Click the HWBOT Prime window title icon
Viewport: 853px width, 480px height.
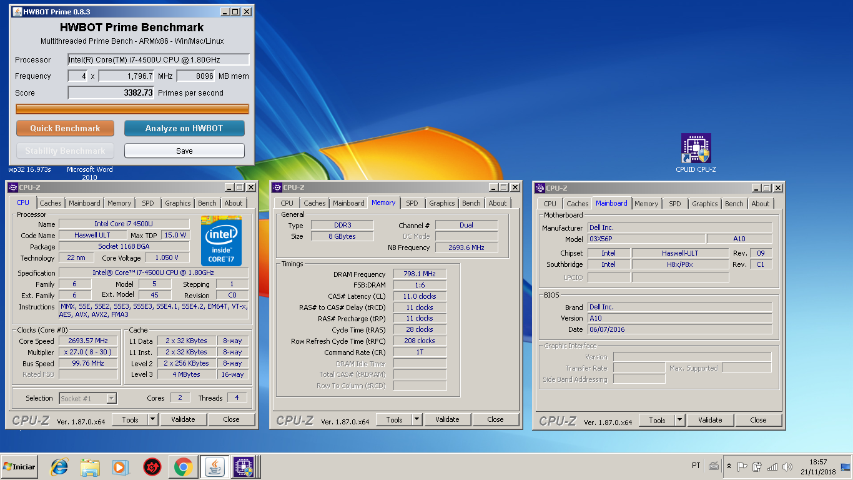[x=17, y=11]
